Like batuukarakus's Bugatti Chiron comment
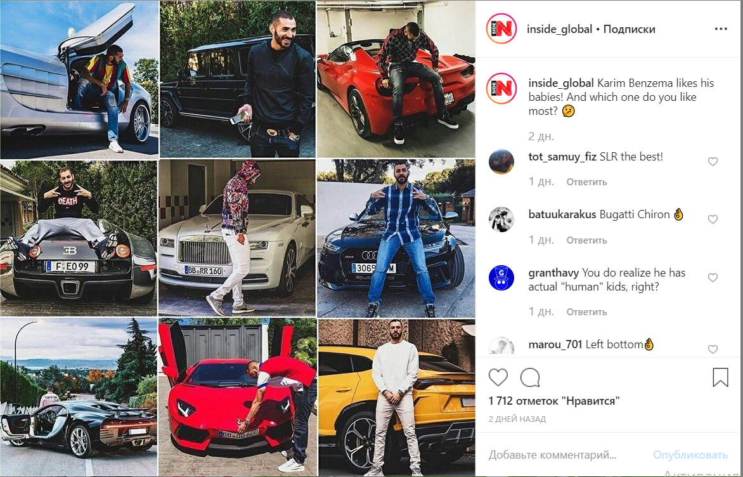743x477 pixels. click(713, 219)
